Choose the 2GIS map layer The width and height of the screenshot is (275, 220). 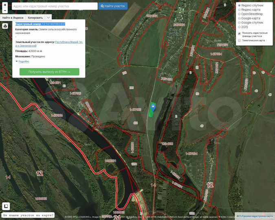point(239,27)
